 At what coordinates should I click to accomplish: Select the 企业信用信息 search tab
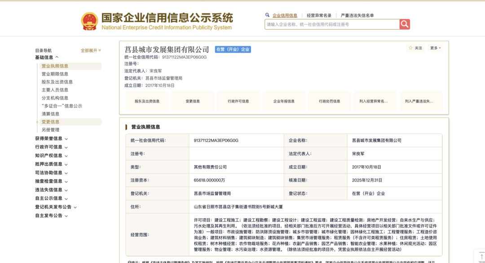click(x=285, y=15)
